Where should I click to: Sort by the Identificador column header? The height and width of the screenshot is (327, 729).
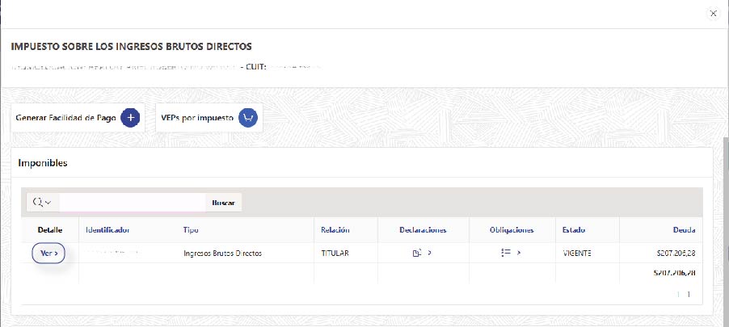click(107, 230)
